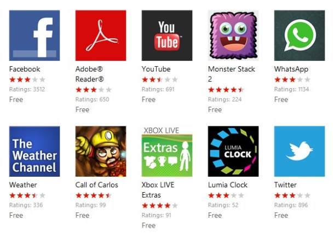Select the Twitter bird icon

[x=300, y=151]
